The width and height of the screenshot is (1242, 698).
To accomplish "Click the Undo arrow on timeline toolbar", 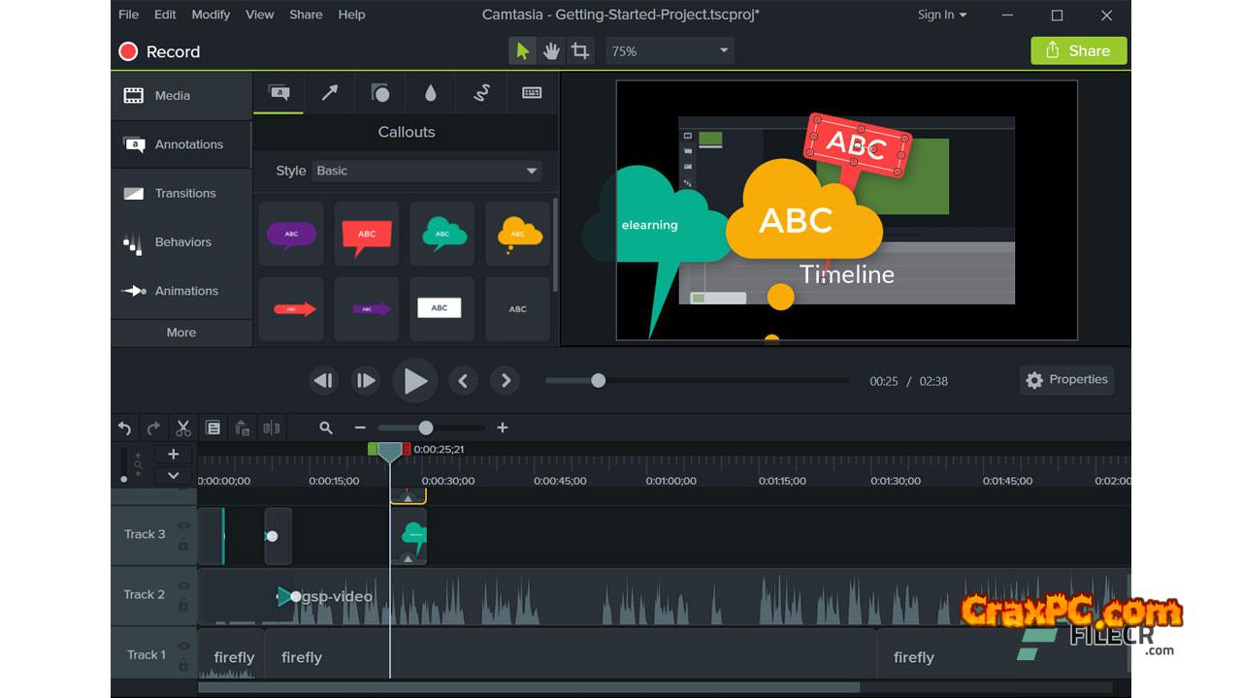I will pyautogui.click(x=124, y=428).
